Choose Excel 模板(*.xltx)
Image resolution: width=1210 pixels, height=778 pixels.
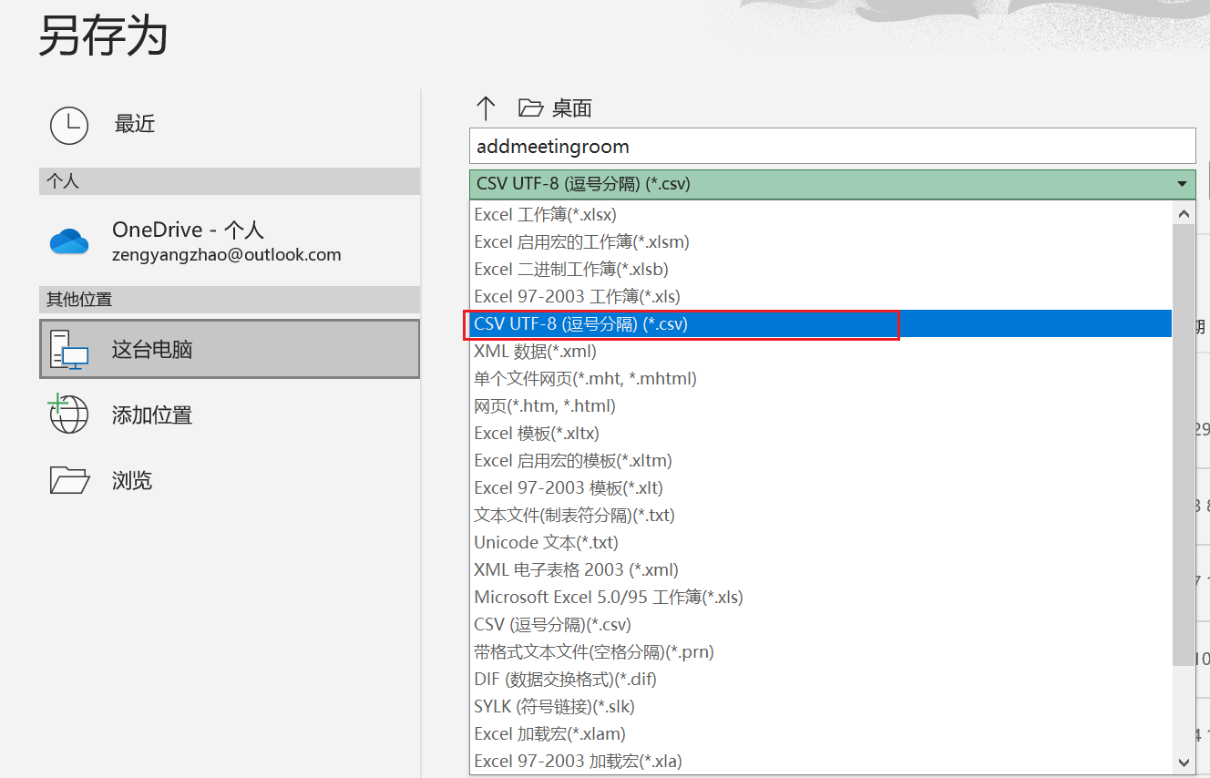click(821, 434)
